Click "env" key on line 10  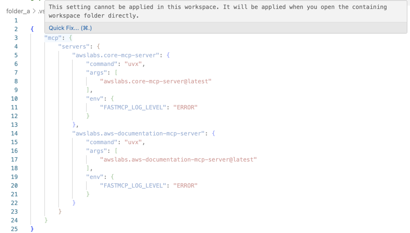(95, 99)
